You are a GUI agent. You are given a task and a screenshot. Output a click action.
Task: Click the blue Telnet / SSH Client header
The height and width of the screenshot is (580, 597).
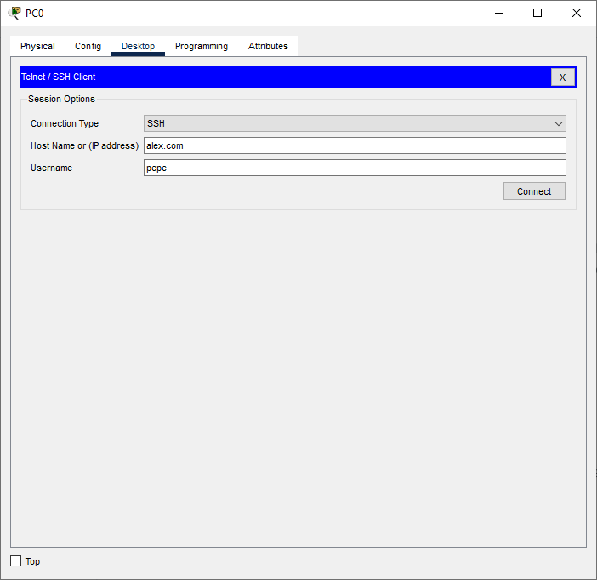281,77
